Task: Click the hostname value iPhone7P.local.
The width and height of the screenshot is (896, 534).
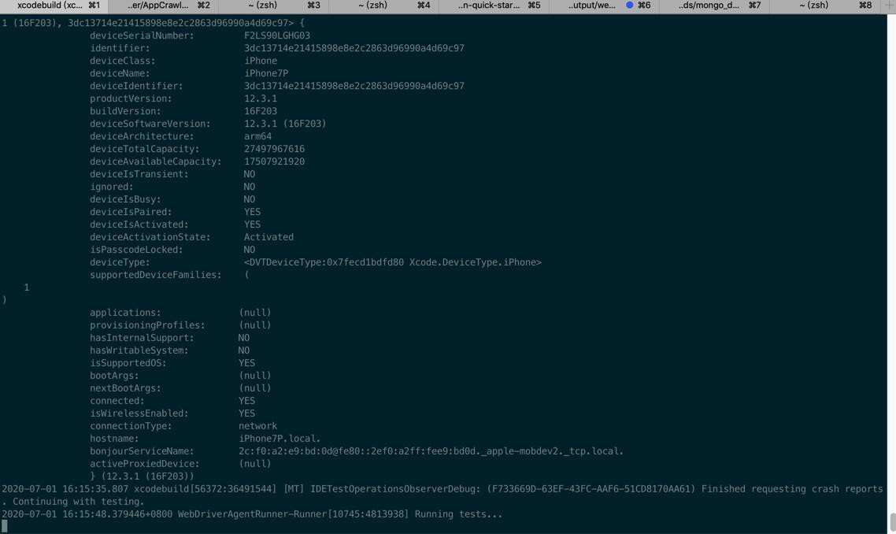Action: pyautogui.click(x=280, y=438)
